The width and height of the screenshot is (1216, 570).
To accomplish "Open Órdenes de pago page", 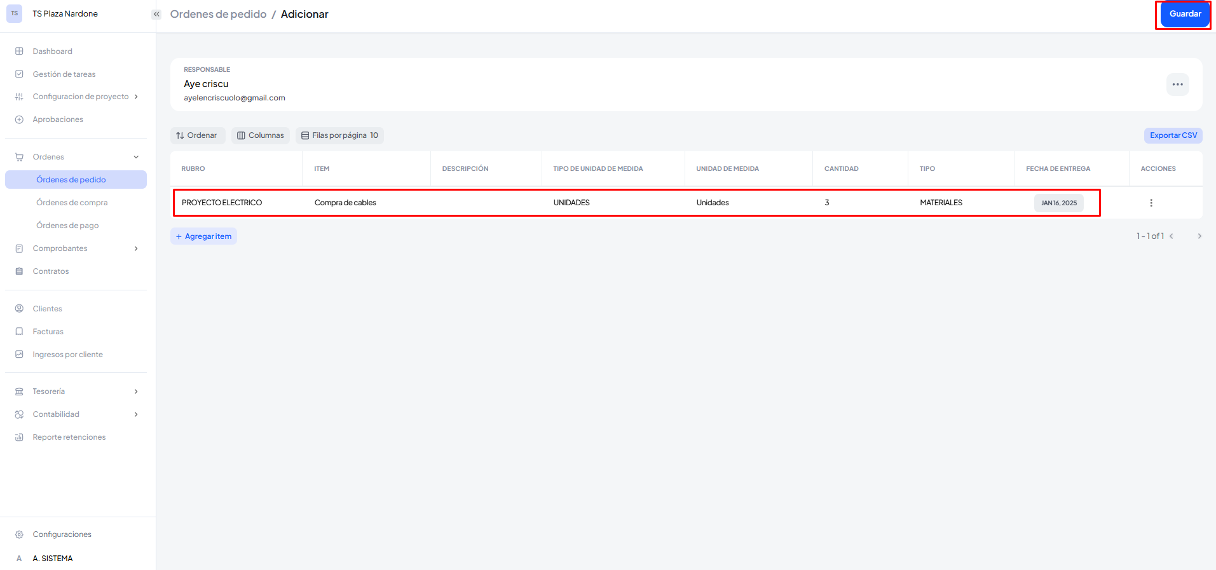I will click(x=67, y=226).
